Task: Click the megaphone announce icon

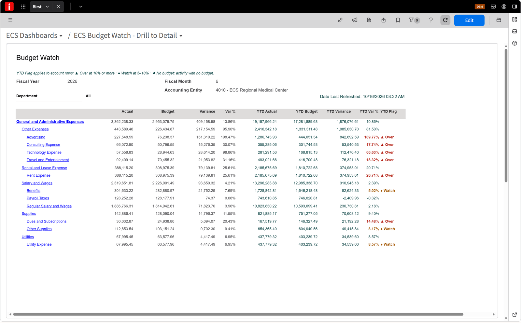Action: 355,20
